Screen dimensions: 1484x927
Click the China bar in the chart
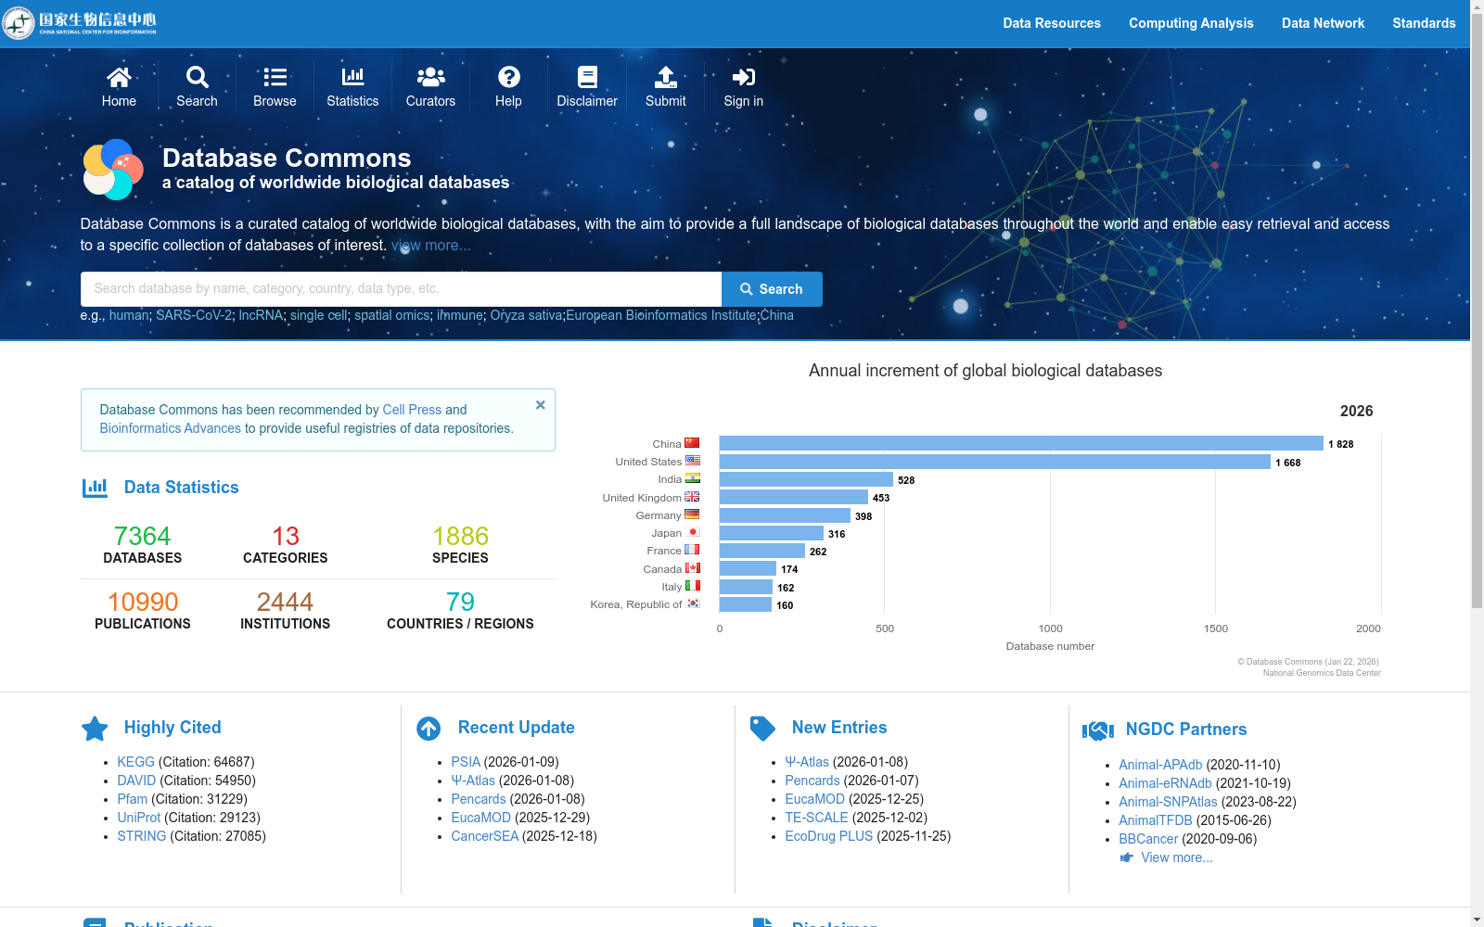pos(1021,443)
